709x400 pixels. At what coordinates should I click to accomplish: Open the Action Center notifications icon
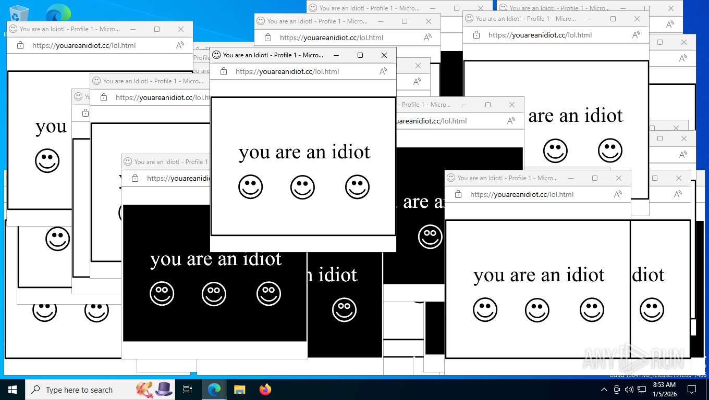692,390
